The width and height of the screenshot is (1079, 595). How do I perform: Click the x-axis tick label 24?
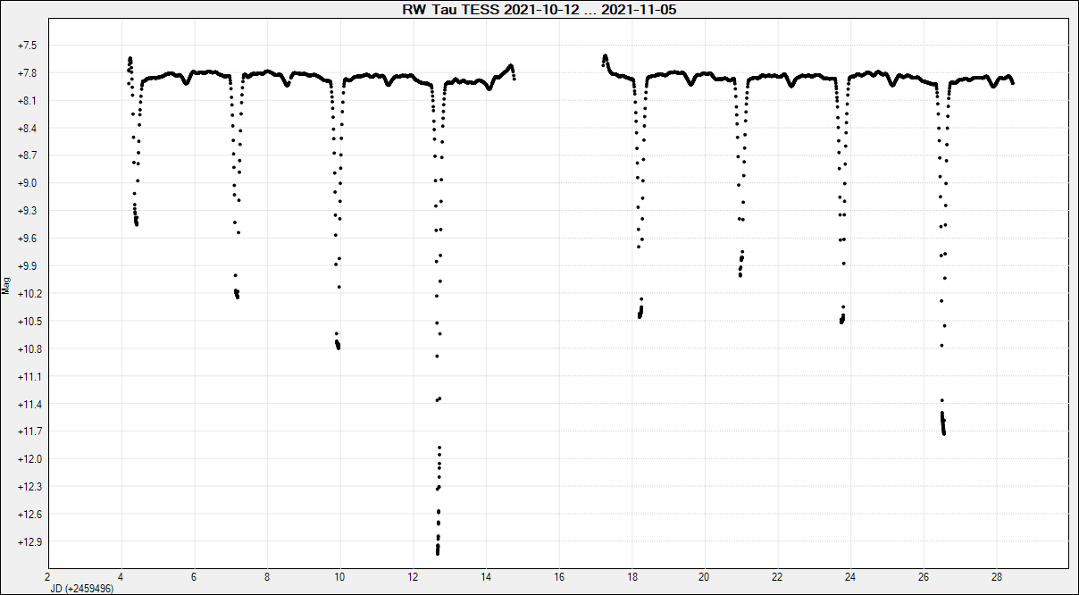pos(851,578)
